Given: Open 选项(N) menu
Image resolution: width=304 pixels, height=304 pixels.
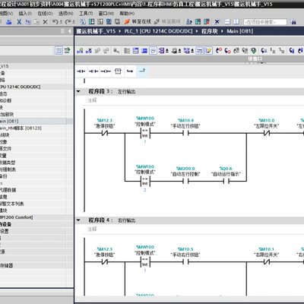Looking at the screenshot, I should 66,13.
